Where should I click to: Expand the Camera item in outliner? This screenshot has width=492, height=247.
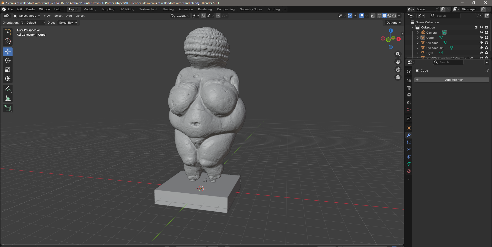tap(418, 33)
